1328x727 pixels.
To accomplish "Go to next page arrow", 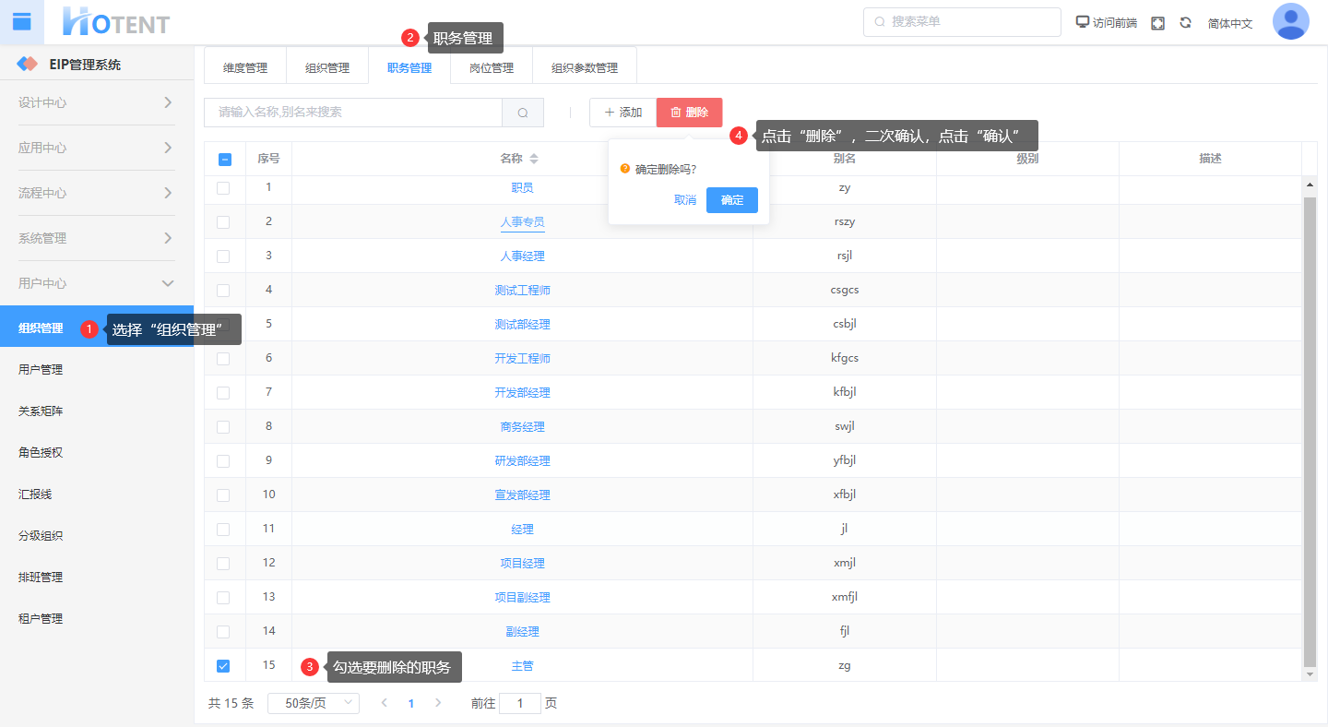I will tap(438, 703).
